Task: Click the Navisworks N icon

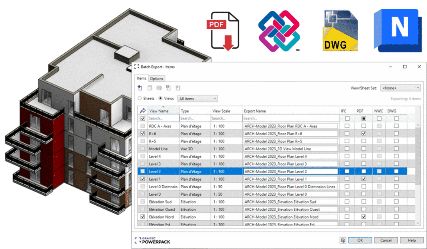Action: 397,30
